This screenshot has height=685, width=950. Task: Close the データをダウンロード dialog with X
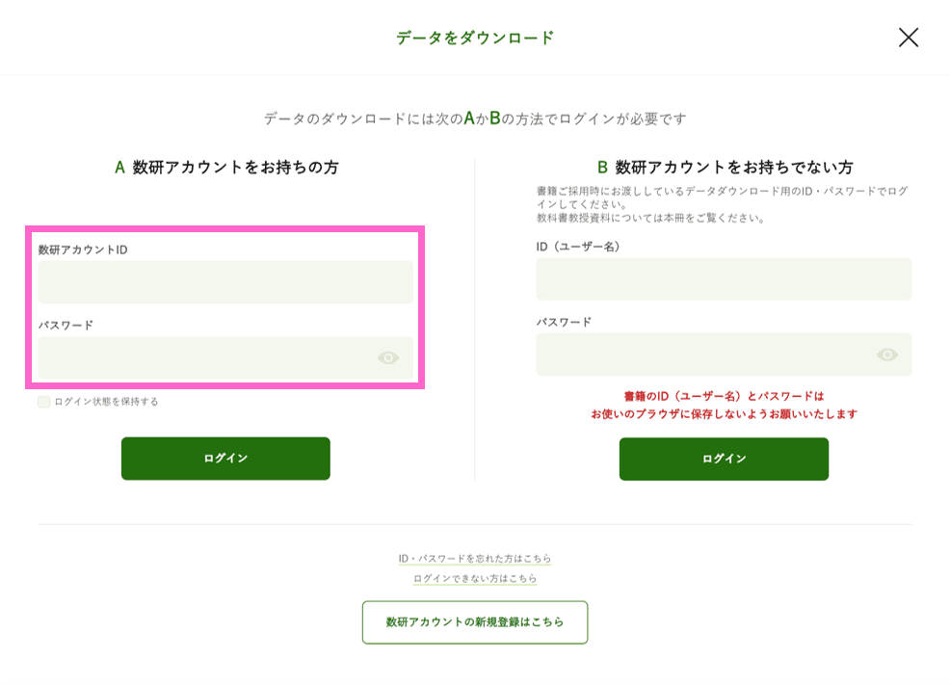tap(908, 38)
